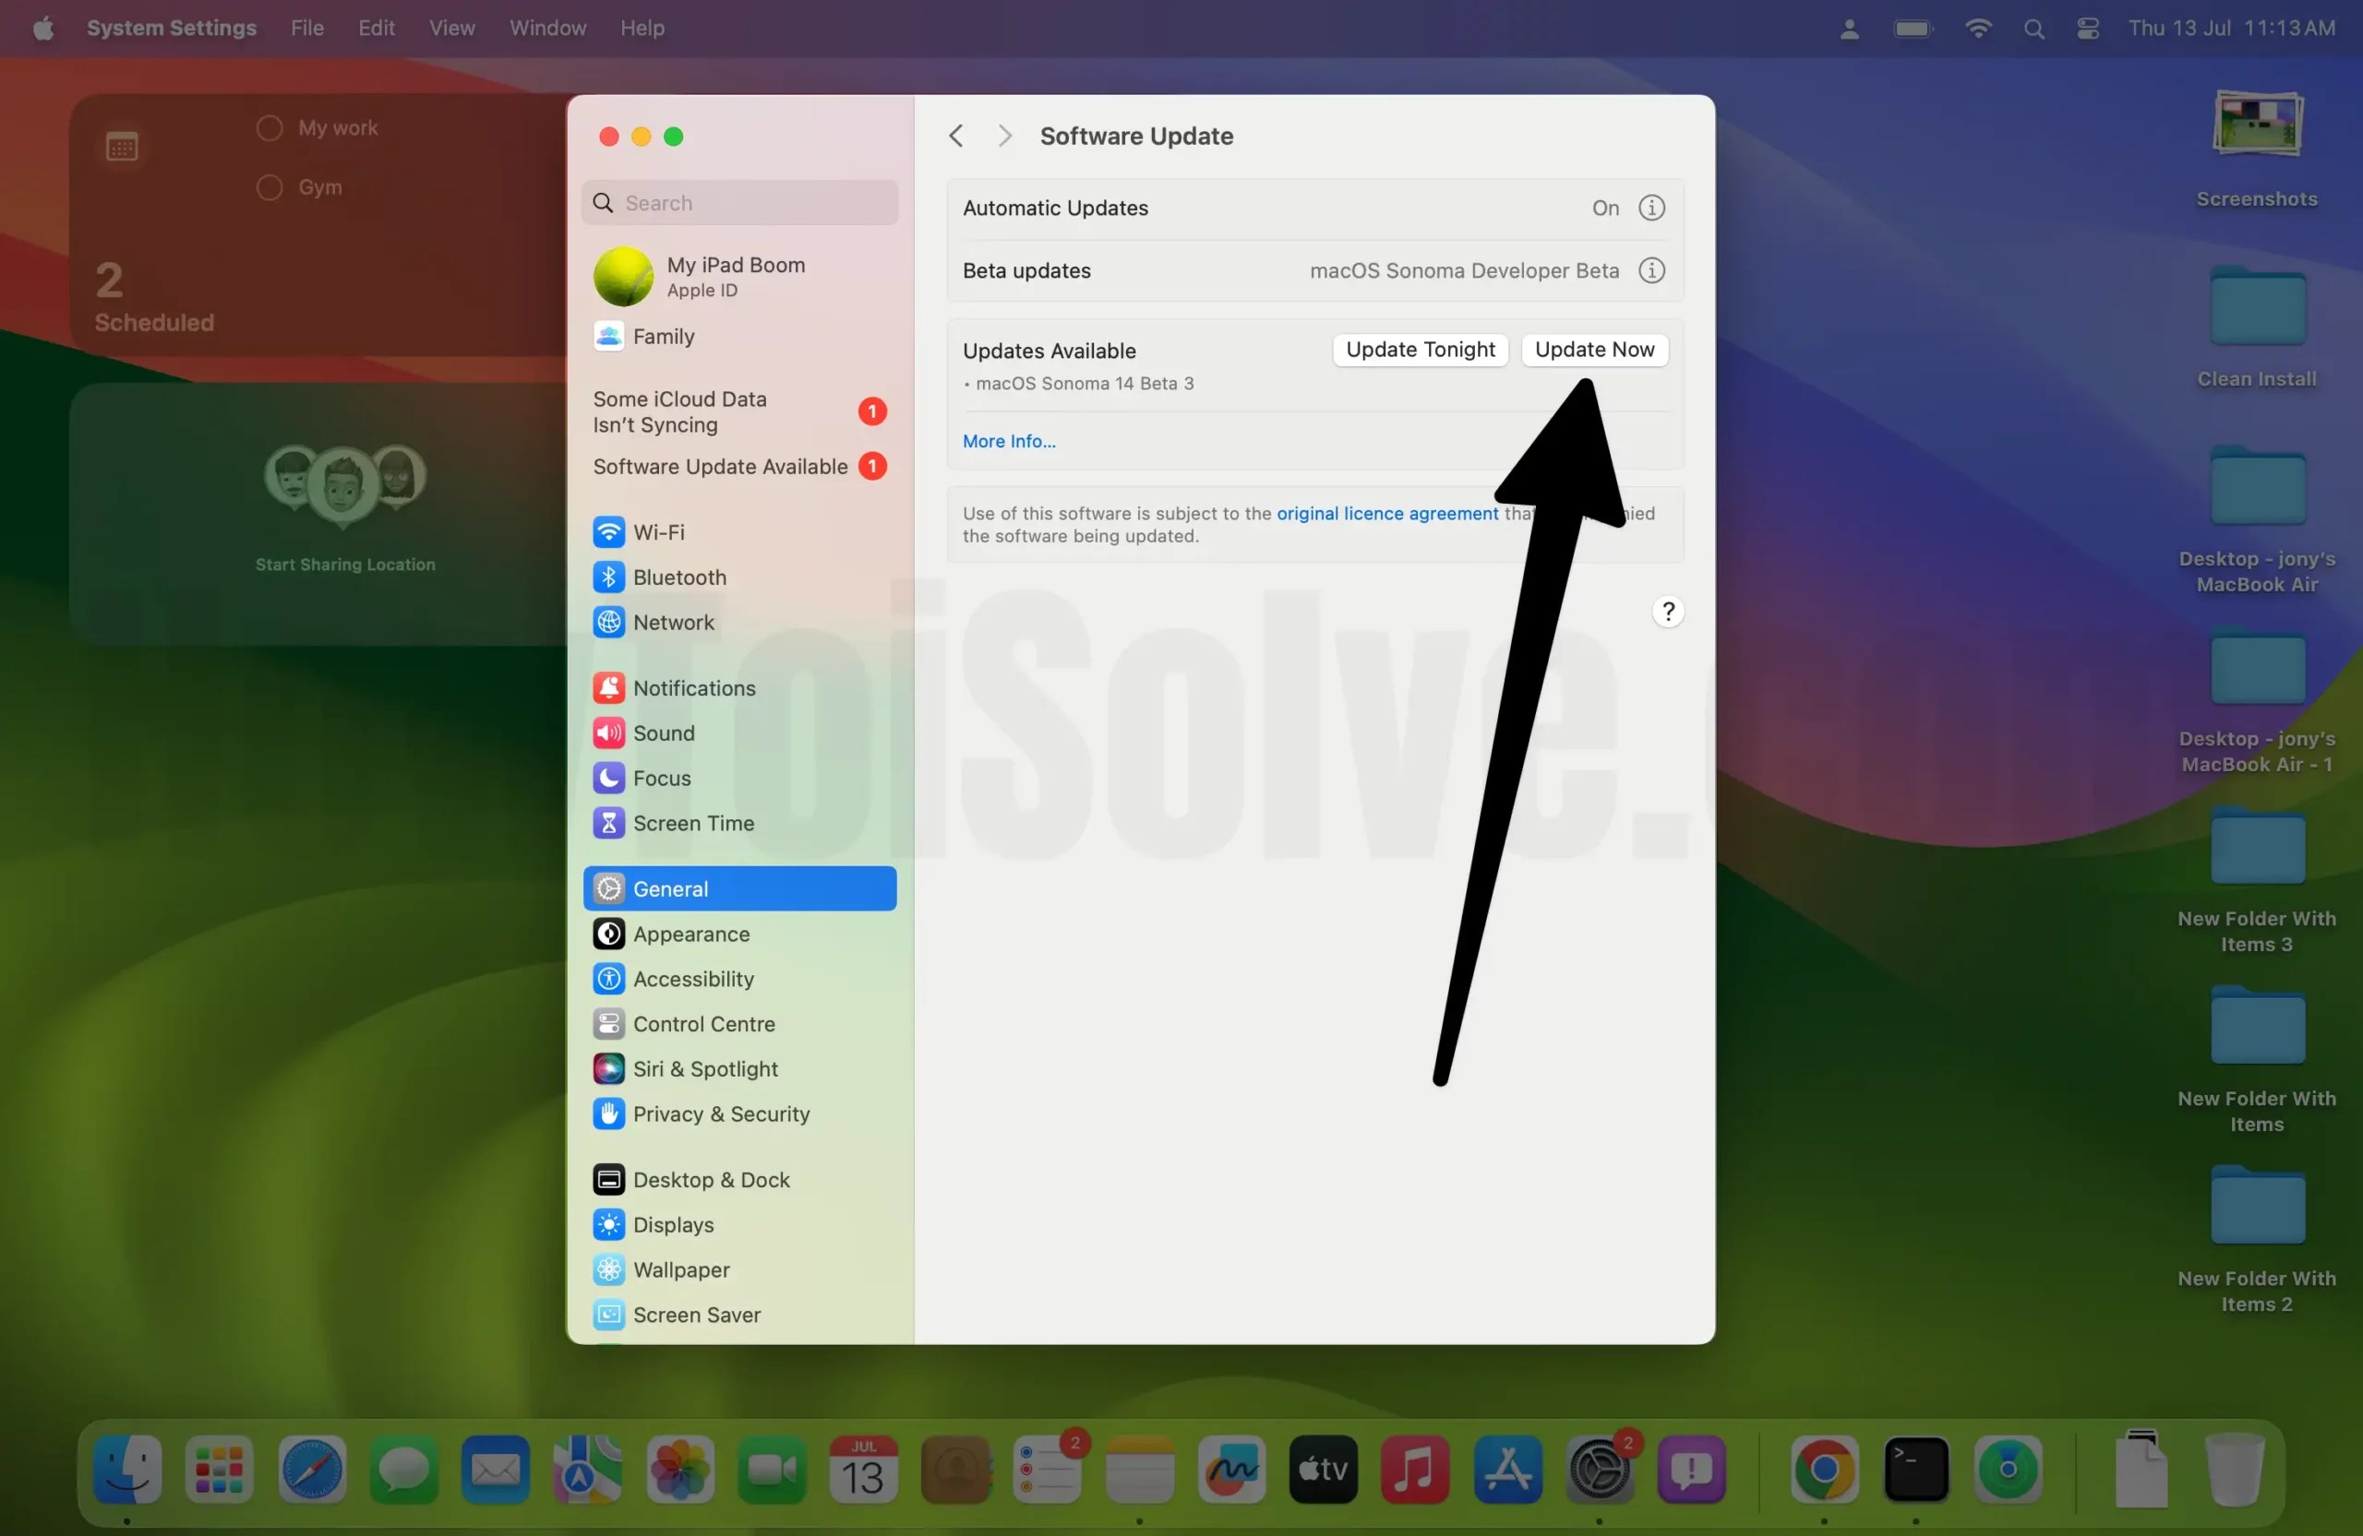Click the back navigation chevron
The image size is (2363, 1536).
click(955, 135)
